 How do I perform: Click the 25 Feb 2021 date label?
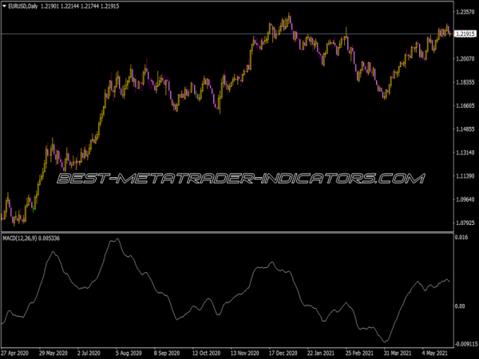click(359, 353)
